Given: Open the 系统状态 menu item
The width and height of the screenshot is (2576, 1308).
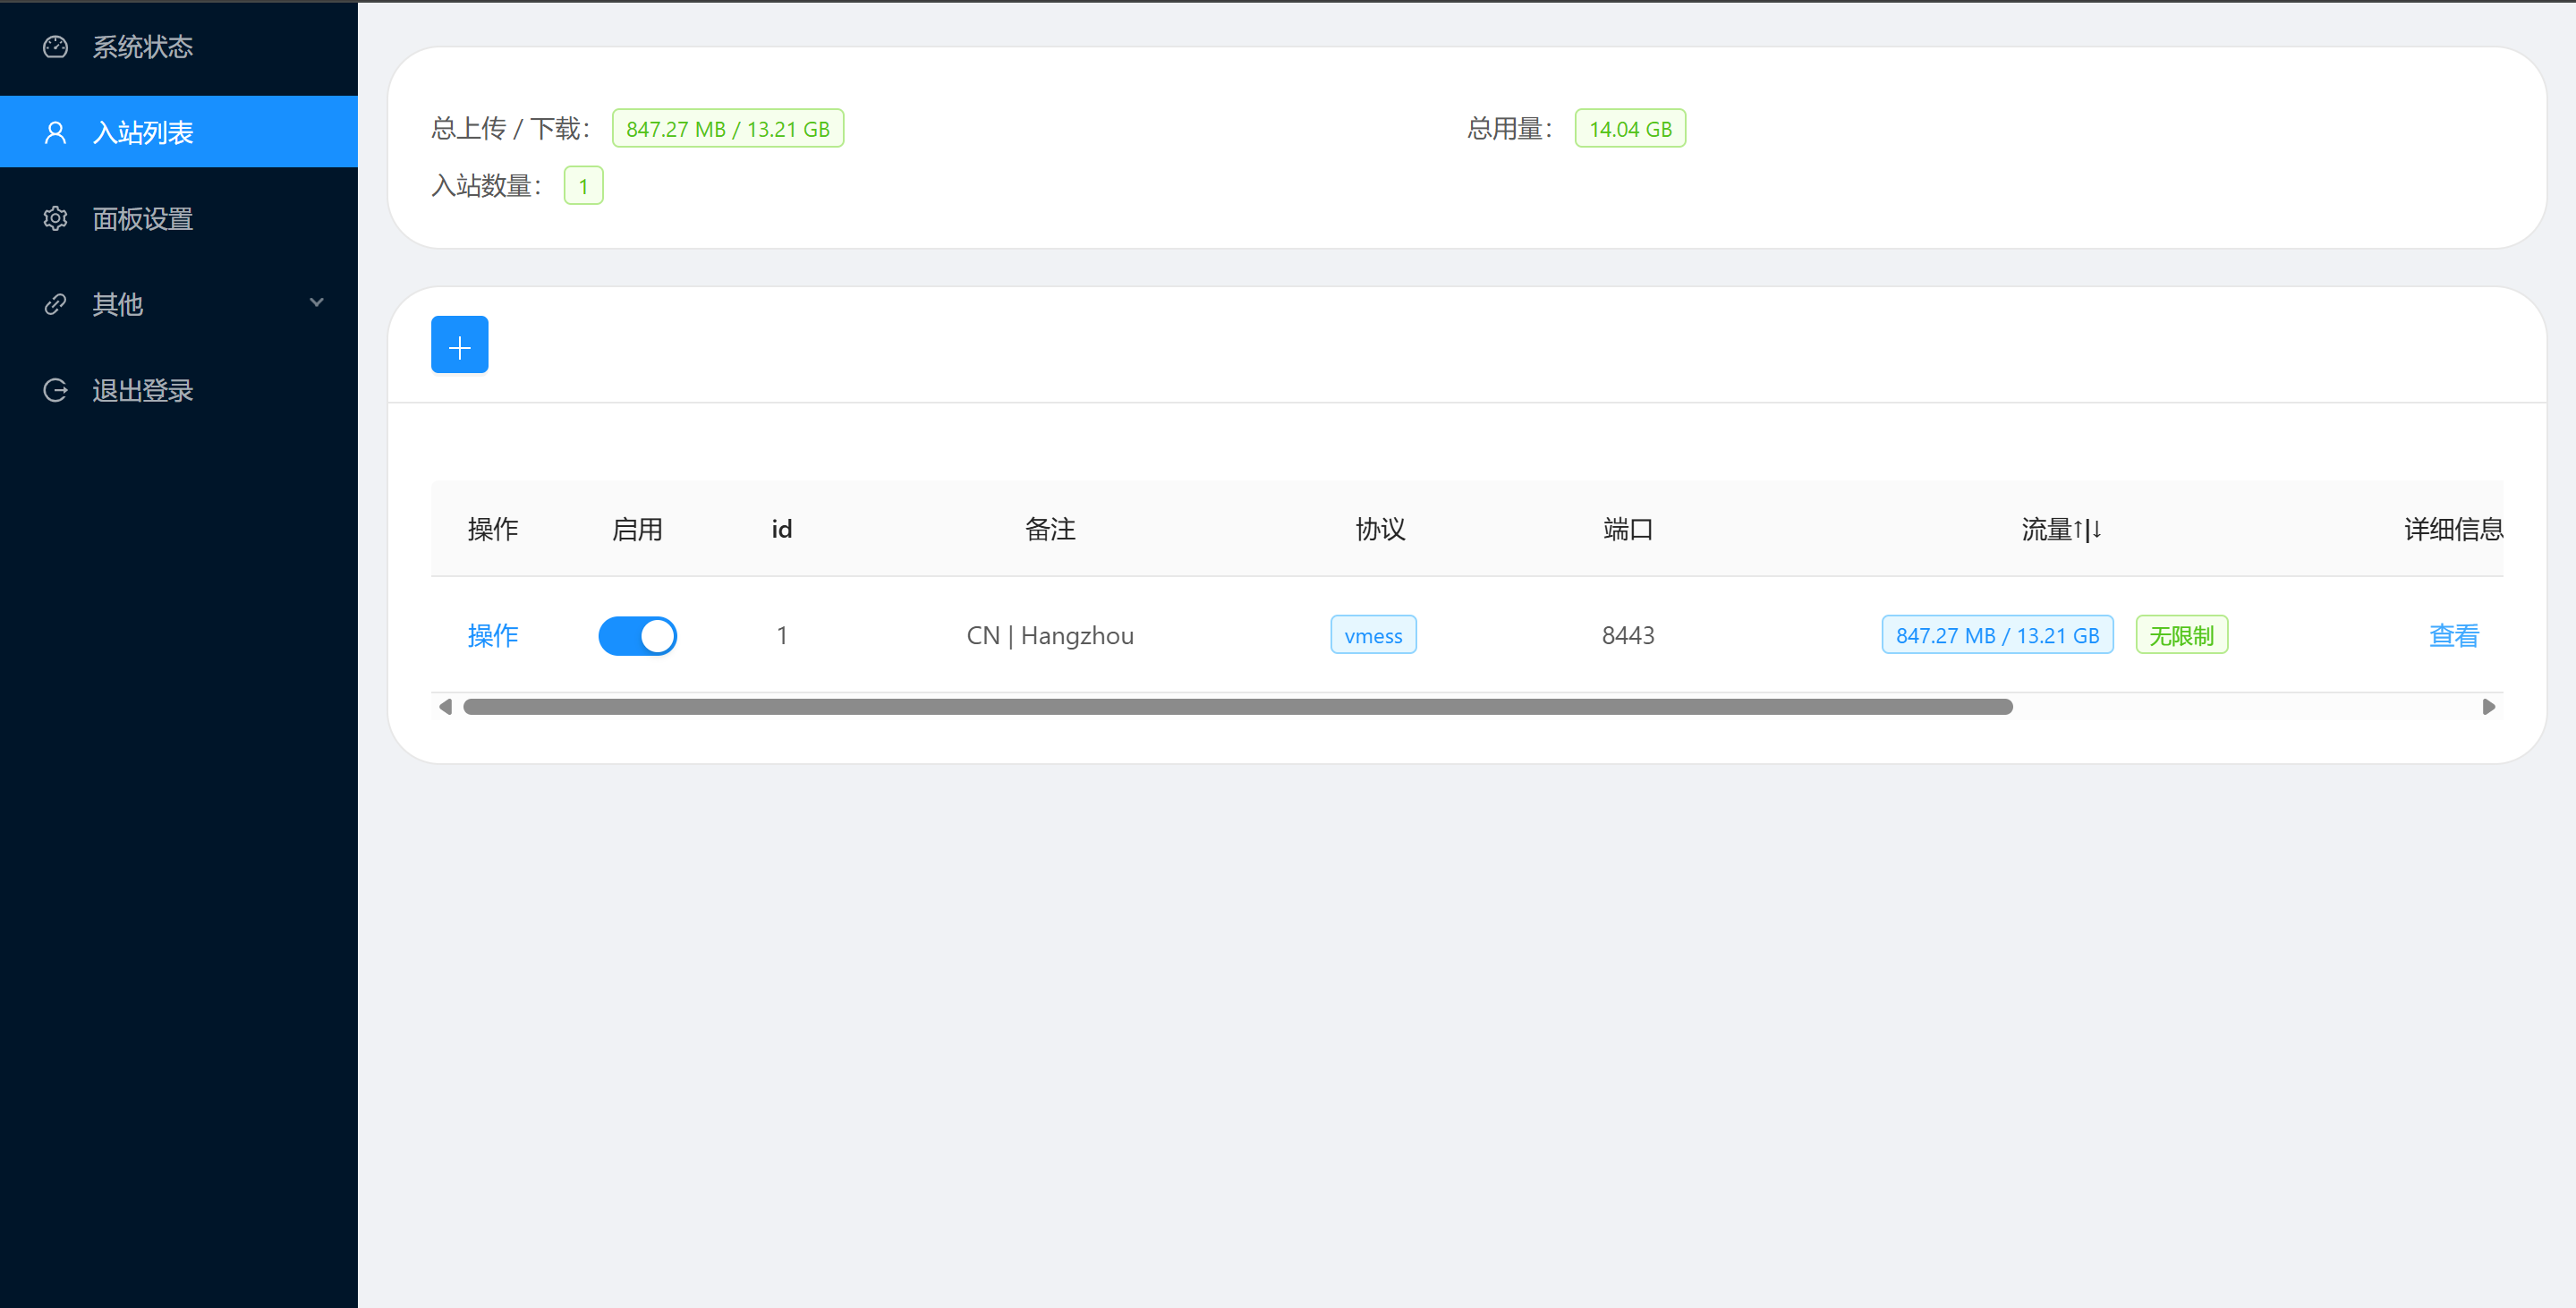Looking at the screenshot, I should pos(143,47).
